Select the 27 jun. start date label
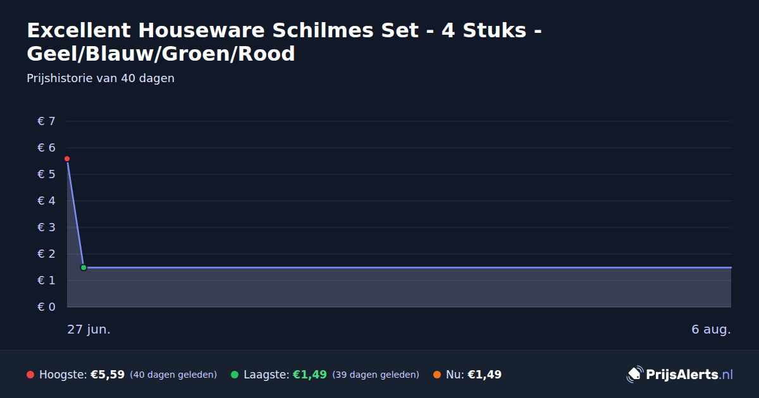The image size is (759, 398). (89, 330)
